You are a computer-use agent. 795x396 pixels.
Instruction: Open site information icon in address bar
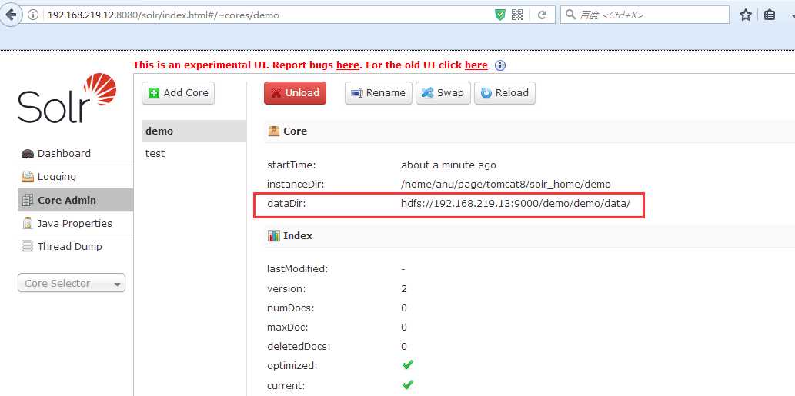(x=32, y=15)
